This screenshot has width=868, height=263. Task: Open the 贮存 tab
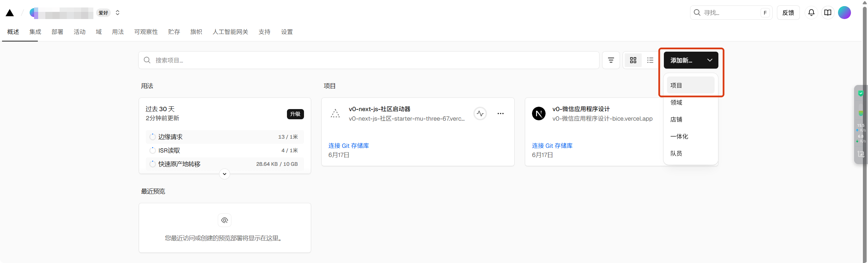(174, 32)
